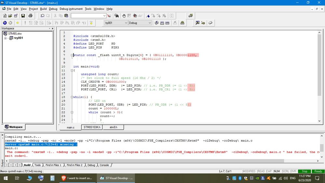325x183 pixels.
Task: Start debugging with the blue D icon
Action: [x=5, y=23]
